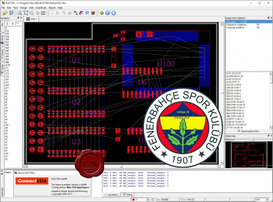The image size is (273, 202).
Task: Open a design file with folder icon
Action: tap(5, 13)
